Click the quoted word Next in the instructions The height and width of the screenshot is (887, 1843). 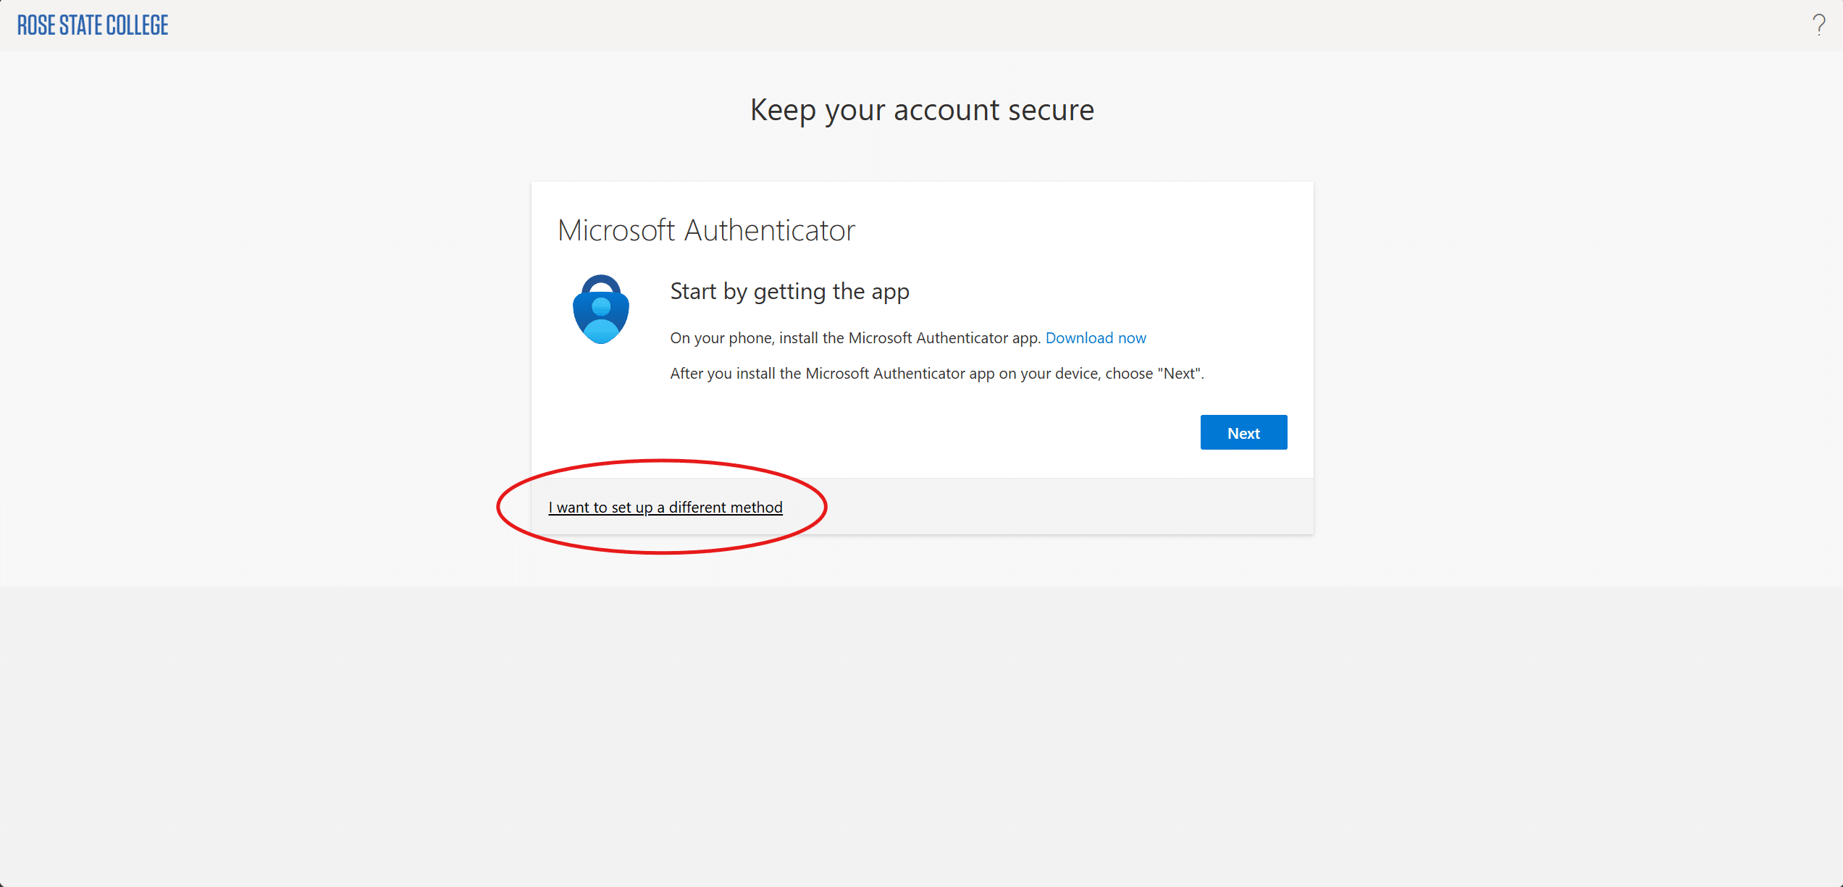pos(1180,374)
